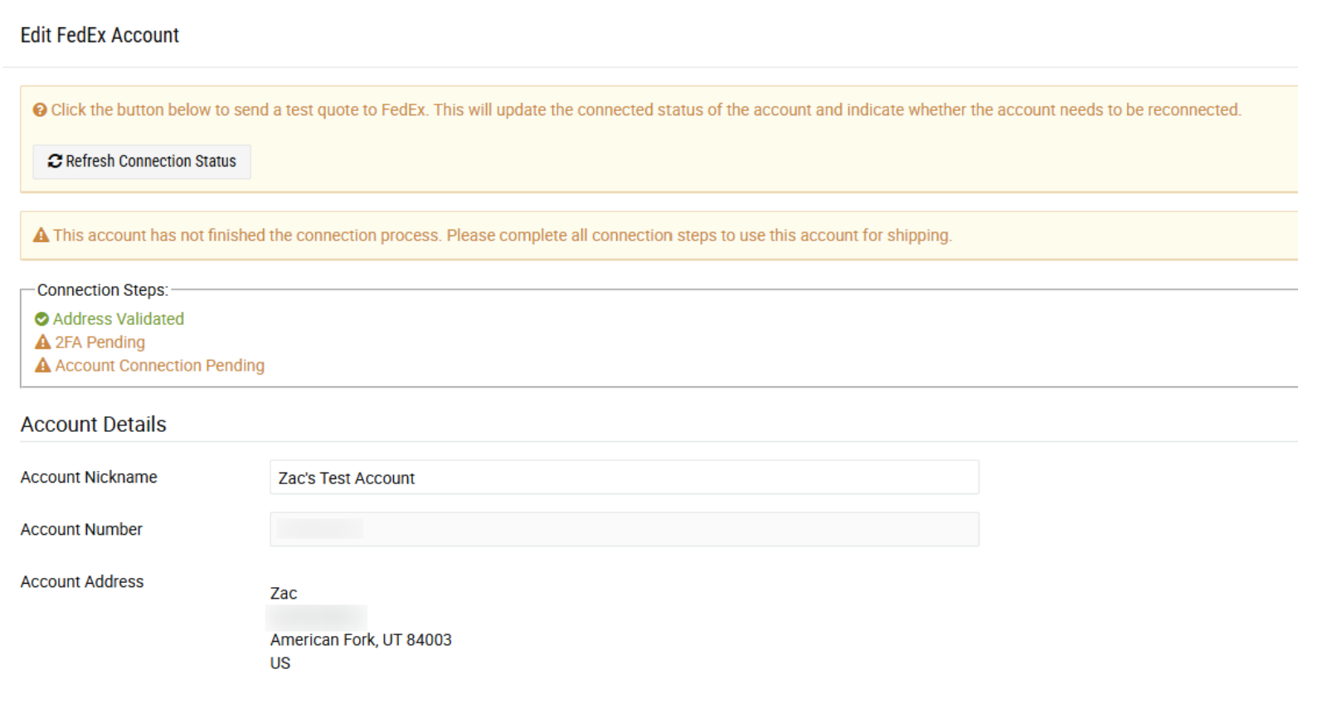
Task: Click the warning icon beside Account Connection Pending
Action: click(42, 366)
